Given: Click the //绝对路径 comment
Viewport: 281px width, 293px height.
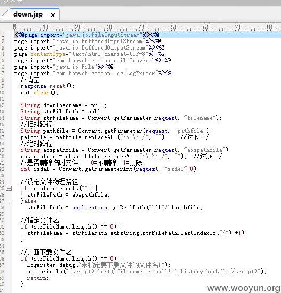Looking at the screenshot, I should (37, 143).
